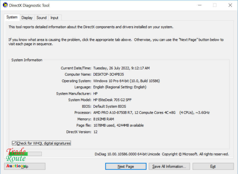Select the System tab

(x=12, y=17)
